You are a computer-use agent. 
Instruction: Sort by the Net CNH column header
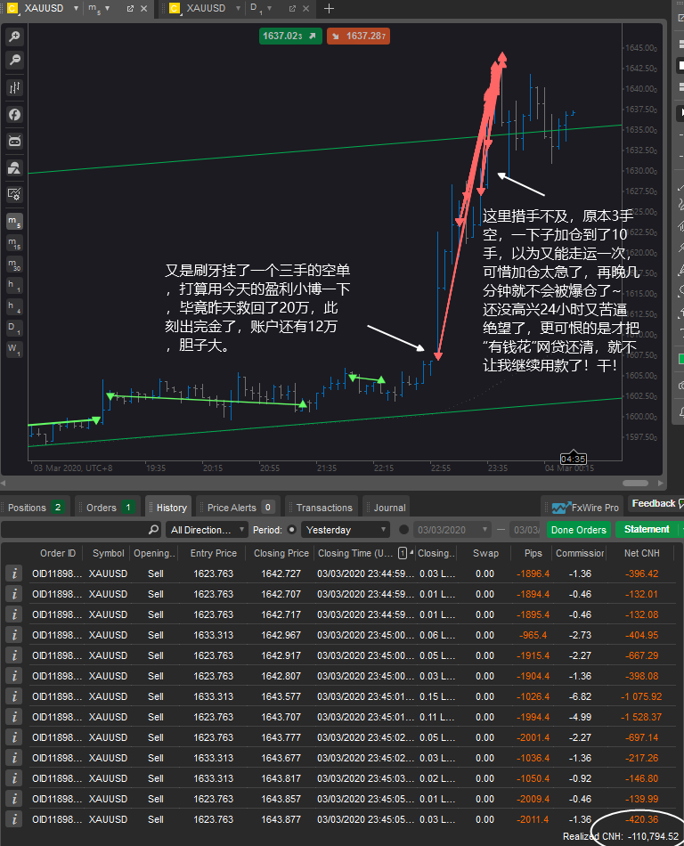point(641,553)
